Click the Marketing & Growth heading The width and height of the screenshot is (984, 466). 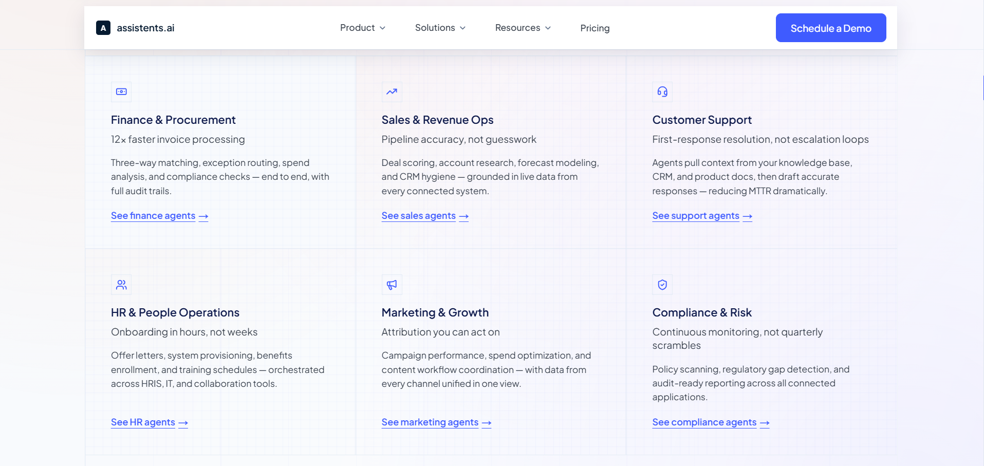point(435,312)
